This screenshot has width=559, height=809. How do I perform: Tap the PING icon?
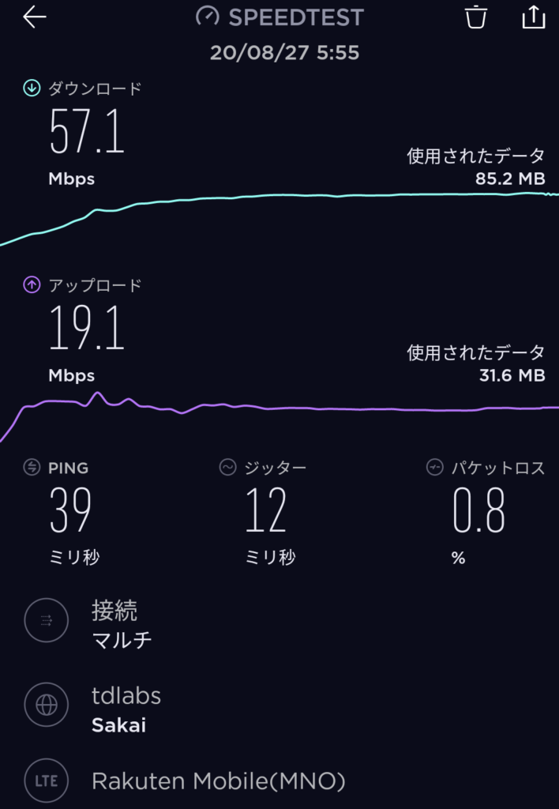click(x=32, y=468)
